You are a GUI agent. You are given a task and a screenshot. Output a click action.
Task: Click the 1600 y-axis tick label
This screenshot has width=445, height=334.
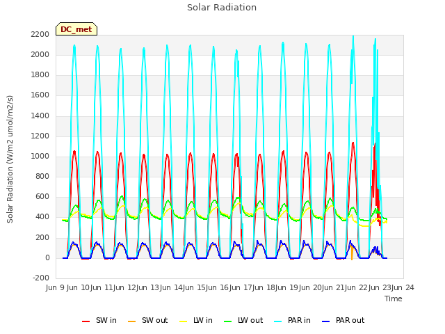pos(40,95)
